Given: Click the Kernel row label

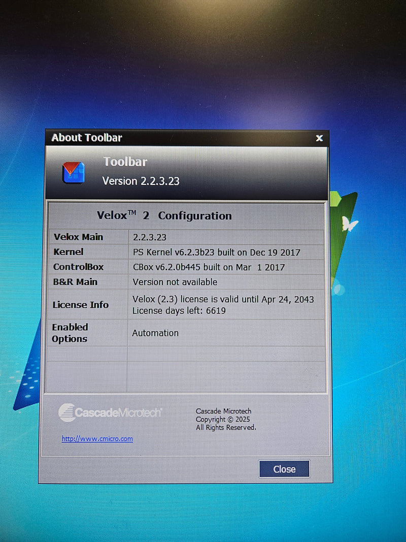Looking at the screenshot, I should click(69, 251).
